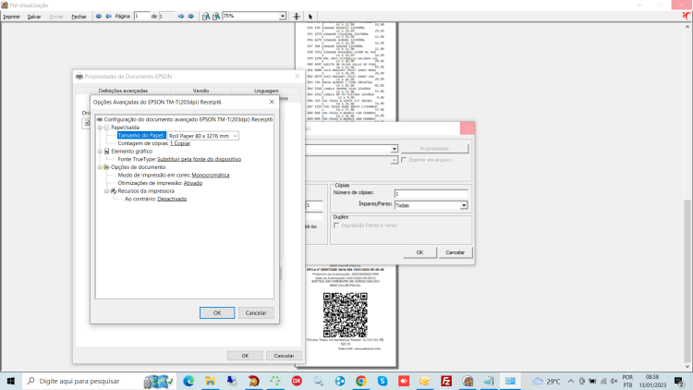The height and width of the screenshot is (390, 693).
Task: Open the red DX app in taskbar
Action: (x=297, y=381)
